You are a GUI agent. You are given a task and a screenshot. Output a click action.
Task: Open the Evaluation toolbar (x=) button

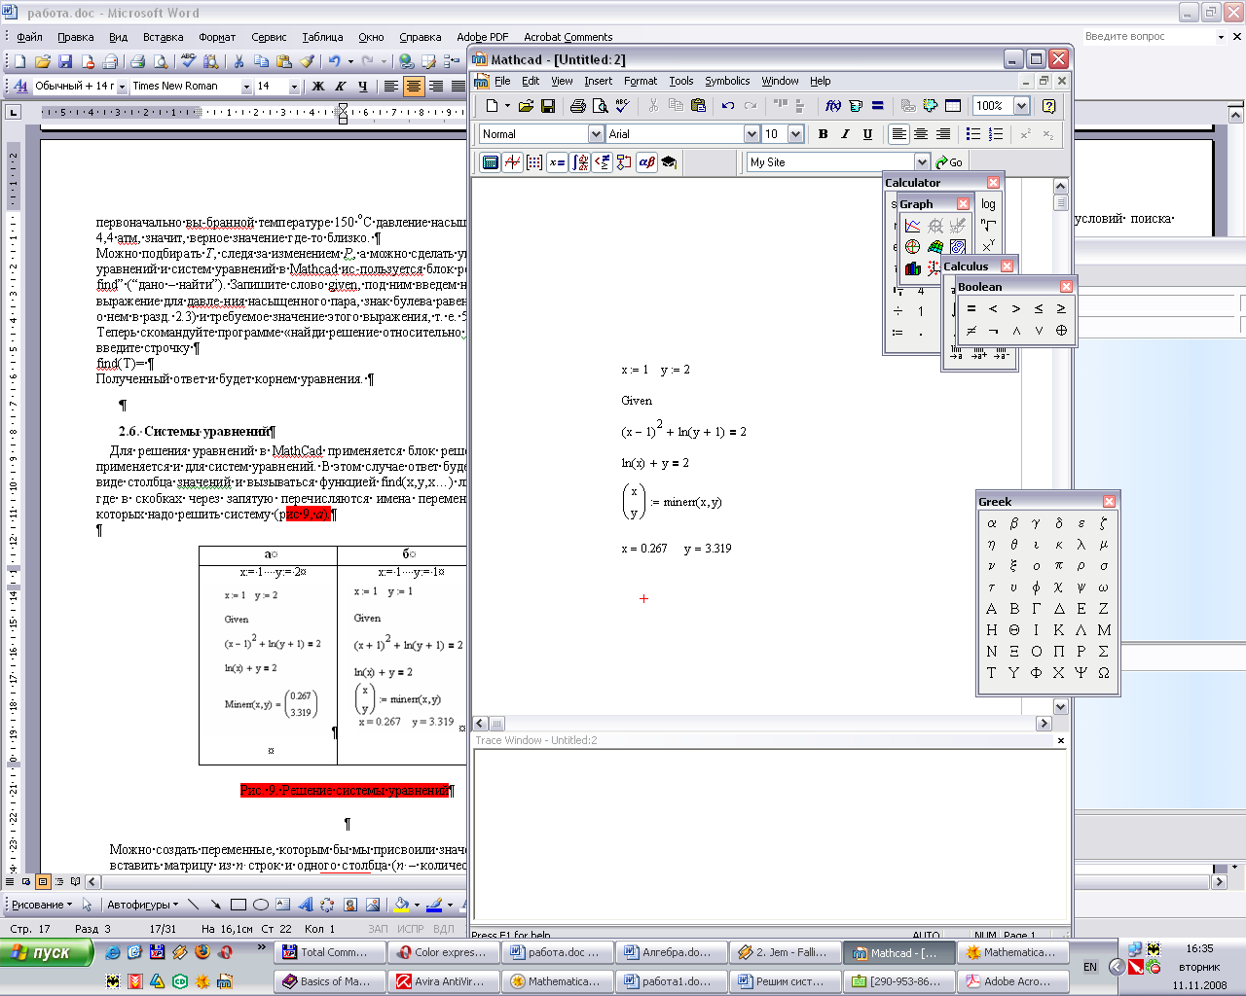557,162
